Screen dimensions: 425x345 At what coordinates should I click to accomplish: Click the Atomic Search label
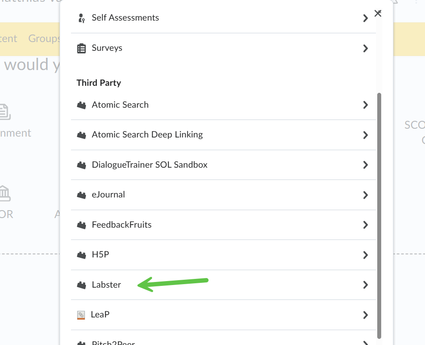tap(120, 105)
